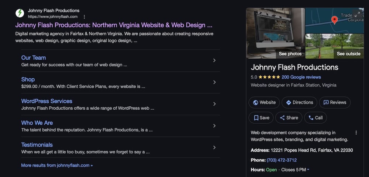Click More results from johnnyflash.com
Image resolution: width=369 pixels, height=177 pixels.
pyautogui.click(x=57, y=165)
